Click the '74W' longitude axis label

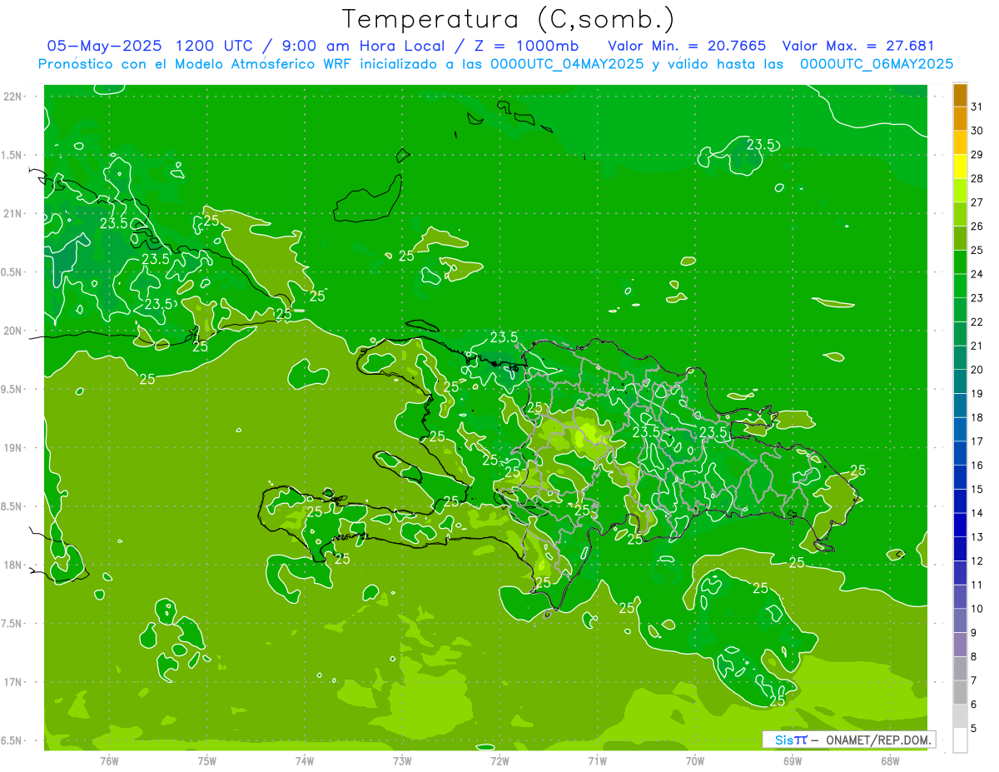[x=305, y=760]
